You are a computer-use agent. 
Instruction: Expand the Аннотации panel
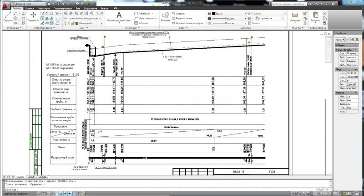click(132, 28)
